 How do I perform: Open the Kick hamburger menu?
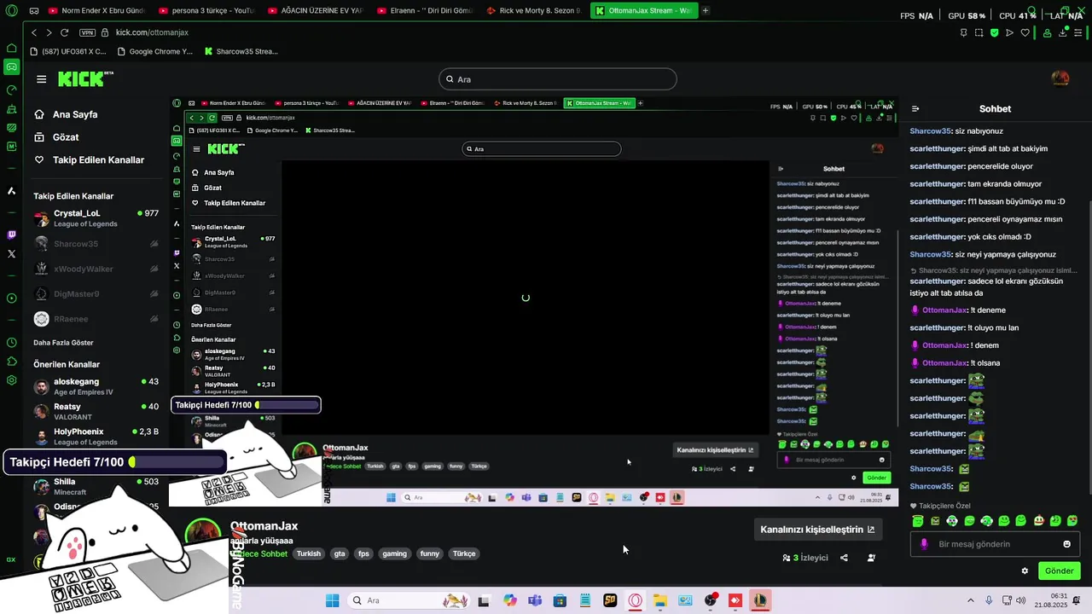41,79
